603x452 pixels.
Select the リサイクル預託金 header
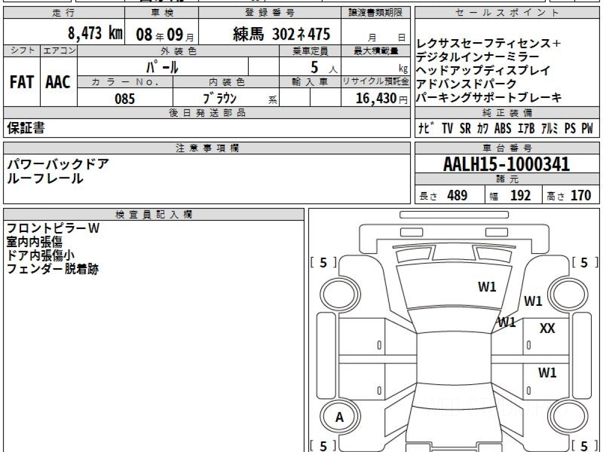click(x=376, y=82)
